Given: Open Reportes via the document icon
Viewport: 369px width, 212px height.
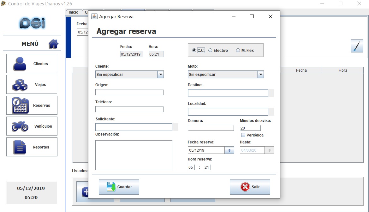Looking at the screenshot, I should click(x=20, y=147).
